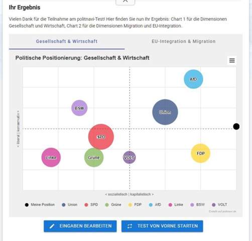The width and height of the screenshot is (252, 241).
Task: Select the Union bubble in the chart
Action: pyautogui.click(x=165, y=112)
